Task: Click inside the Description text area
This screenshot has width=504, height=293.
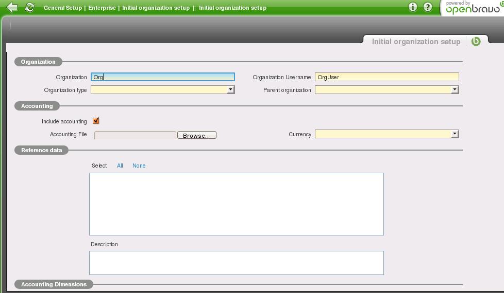Action: click(236, 263)
